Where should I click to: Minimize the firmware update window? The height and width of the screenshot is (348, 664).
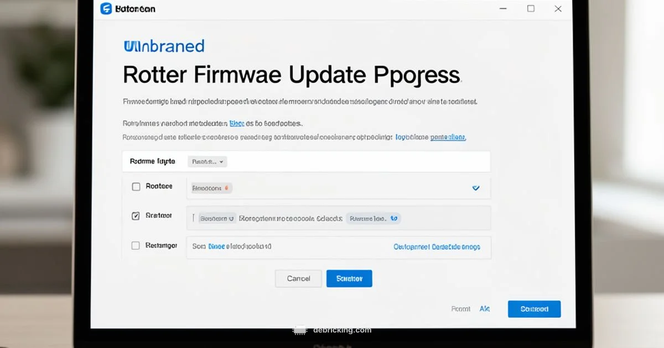(x=502, y=9)
